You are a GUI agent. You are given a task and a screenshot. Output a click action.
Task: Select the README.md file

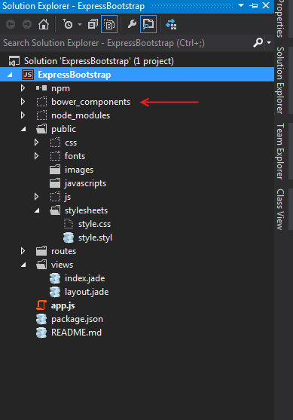coord(76,333)
